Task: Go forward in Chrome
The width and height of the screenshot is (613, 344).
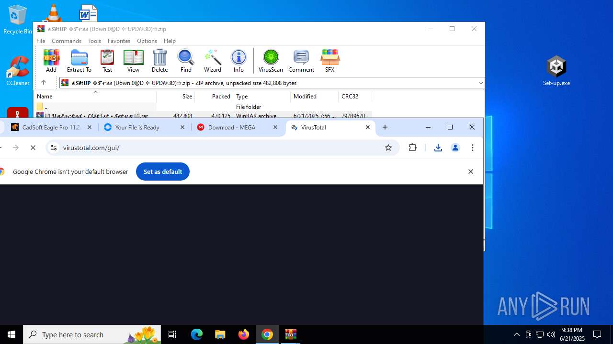Action: click(16, 148)
